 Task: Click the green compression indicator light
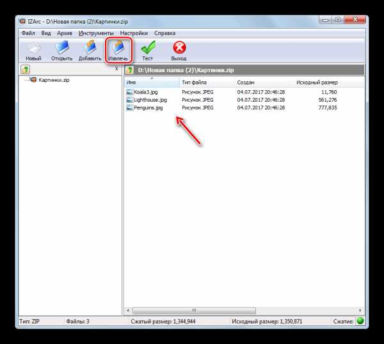pyautogui.click(x=360, y=321)
